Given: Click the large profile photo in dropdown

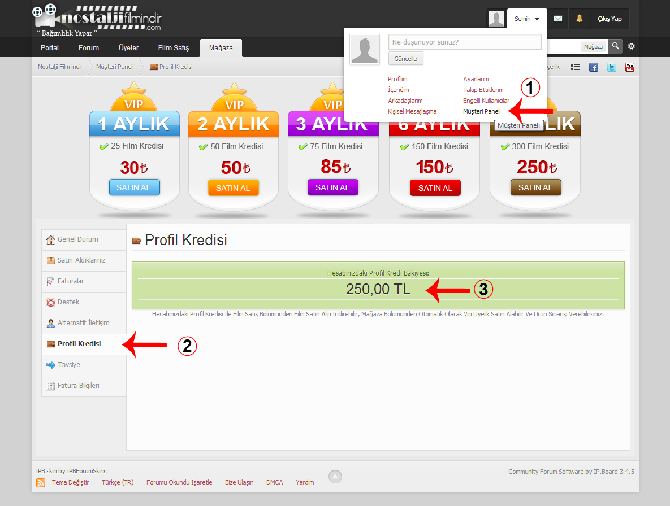Looking at the screenshot, I should point(365,49).
